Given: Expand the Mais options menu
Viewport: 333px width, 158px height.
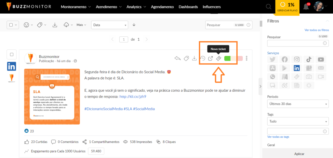Looking at the screenshot, I should pyautogui.click(x=82, y=25).
